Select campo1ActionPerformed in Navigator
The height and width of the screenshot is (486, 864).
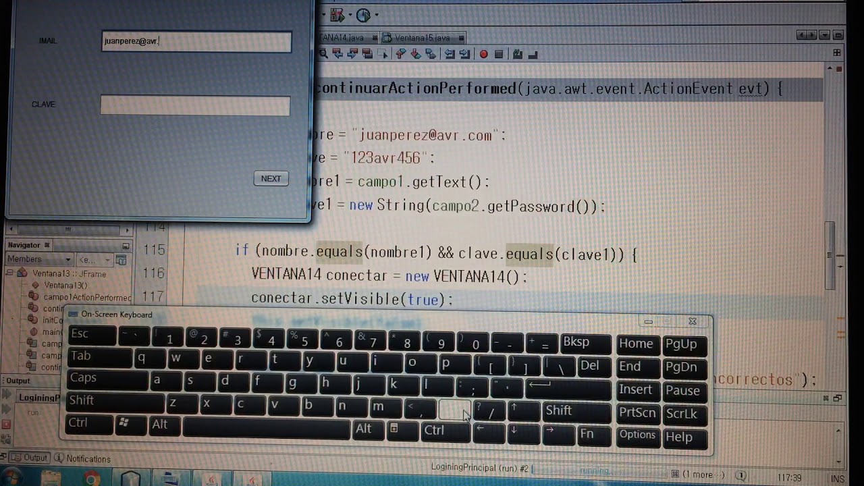coord(87,297)
